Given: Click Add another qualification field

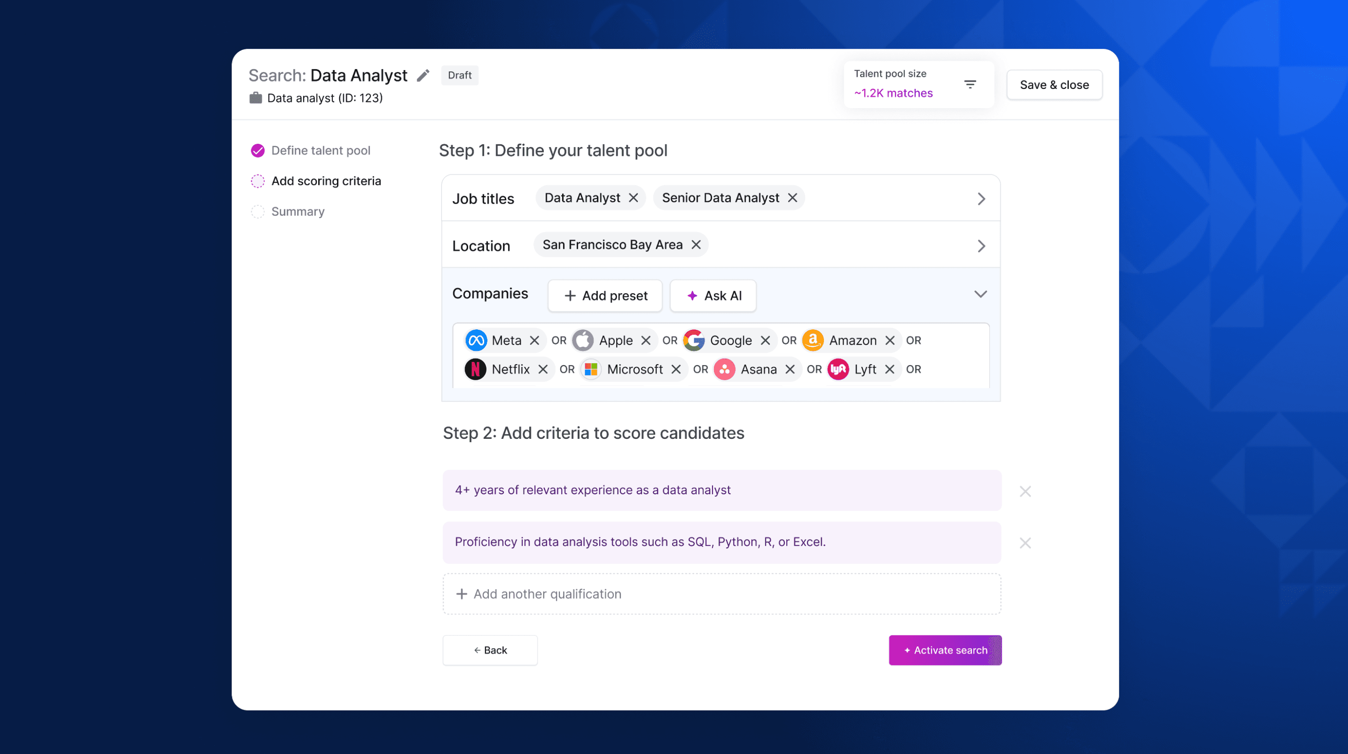Looking at the screenshot, I should pyautogui.click(x=722, y=594).
